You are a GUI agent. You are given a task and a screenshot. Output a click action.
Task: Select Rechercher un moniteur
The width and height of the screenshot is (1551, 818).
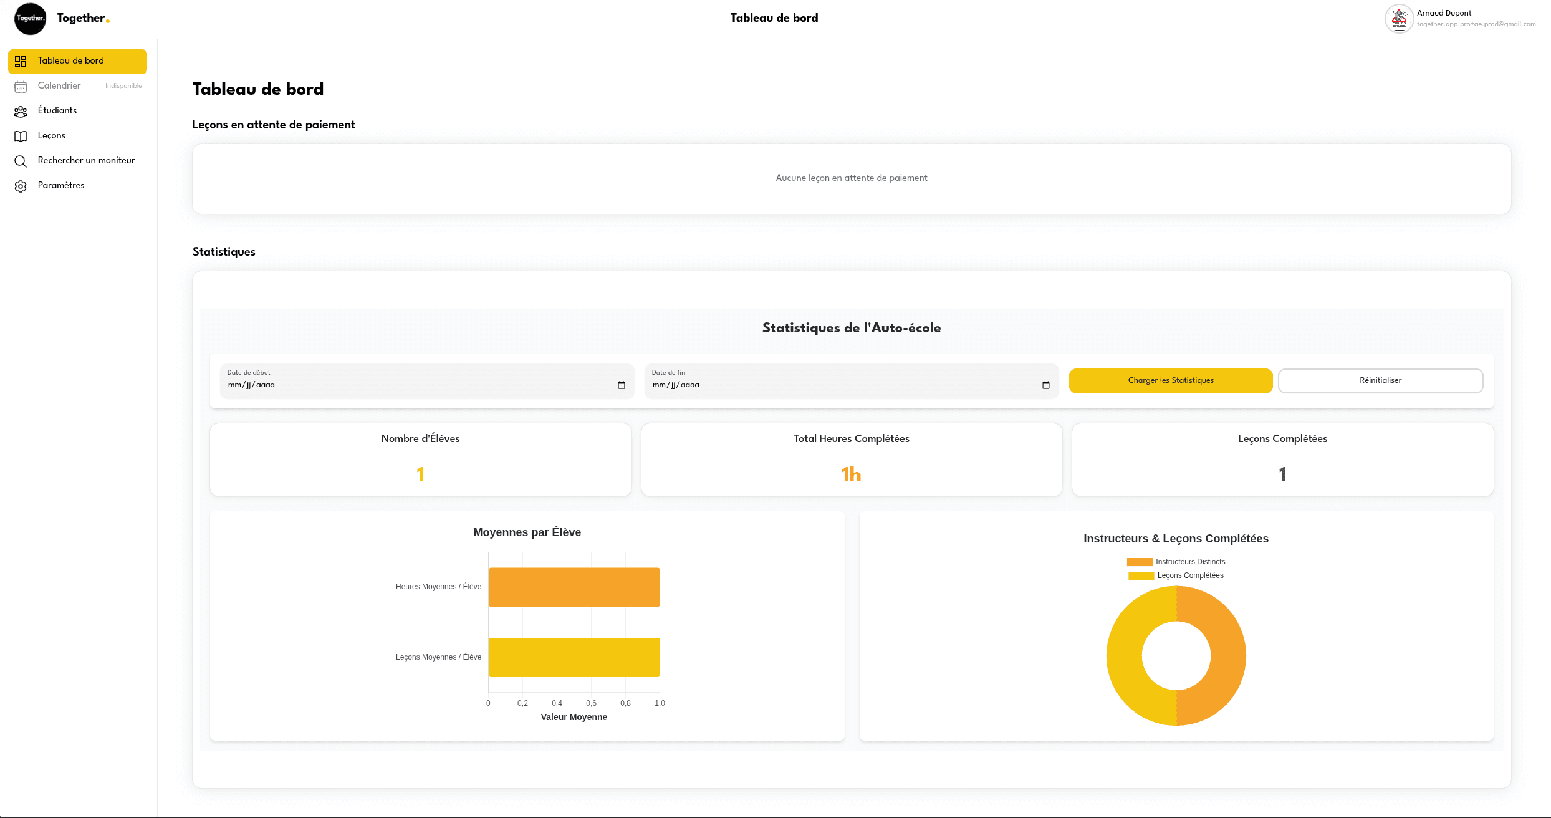pos(77,161)
